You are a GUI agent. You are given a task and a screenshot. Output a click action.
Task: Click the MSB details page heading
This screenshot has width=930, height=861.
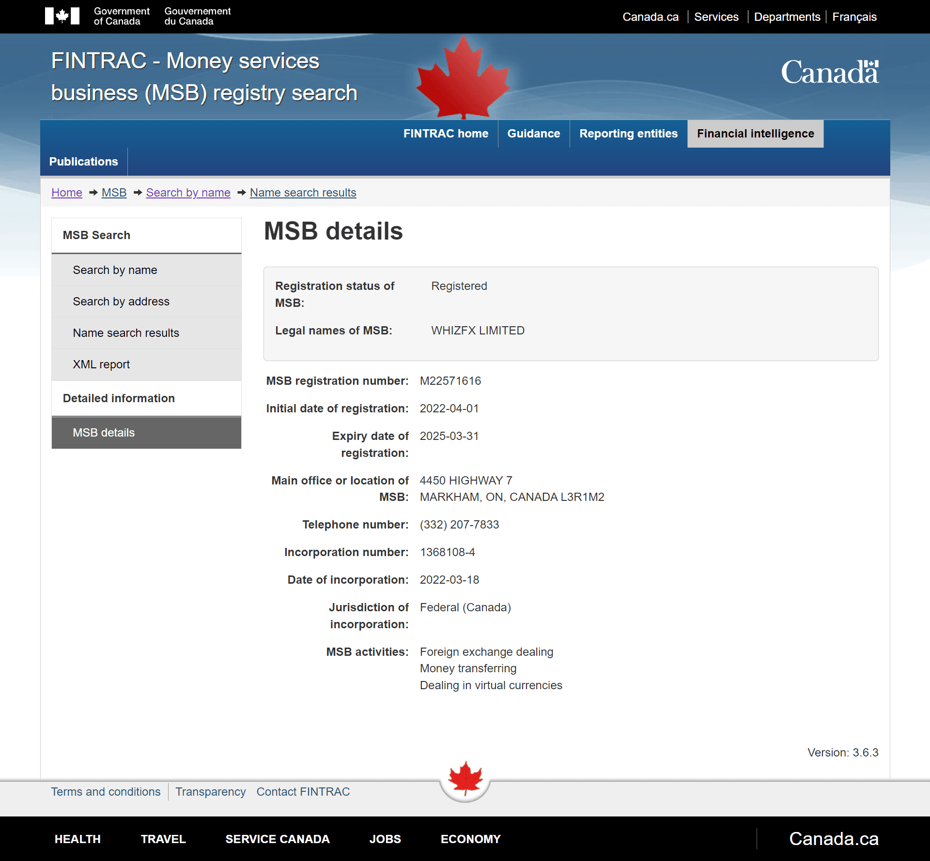coord(333,231)
